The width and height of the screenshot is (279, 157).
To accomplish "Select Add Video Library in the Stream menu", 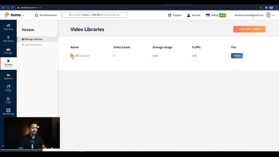I will [32, 44].
